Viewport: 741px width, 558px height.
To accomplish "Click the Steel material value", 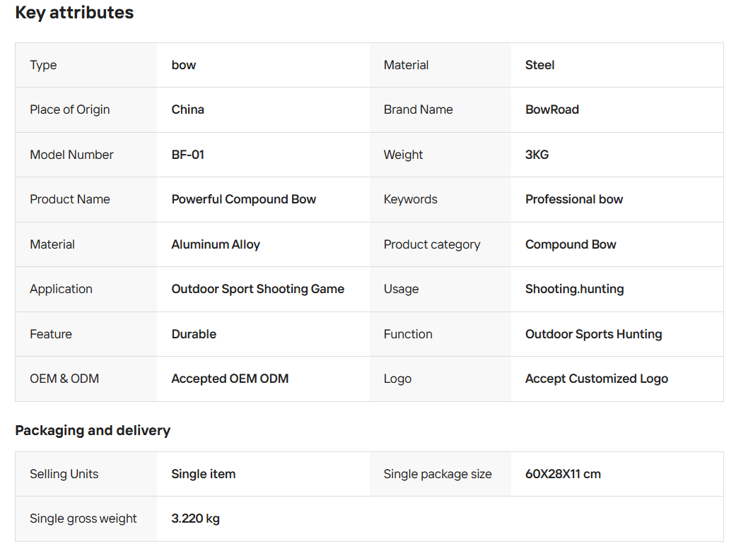I will coord(539,65).
